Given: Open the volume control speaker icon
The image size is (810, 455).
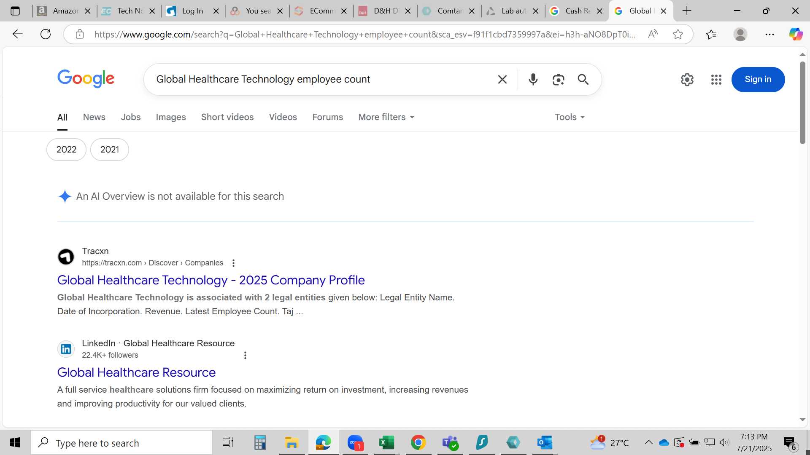Looking at the screenshot, I should coord(724,442).
